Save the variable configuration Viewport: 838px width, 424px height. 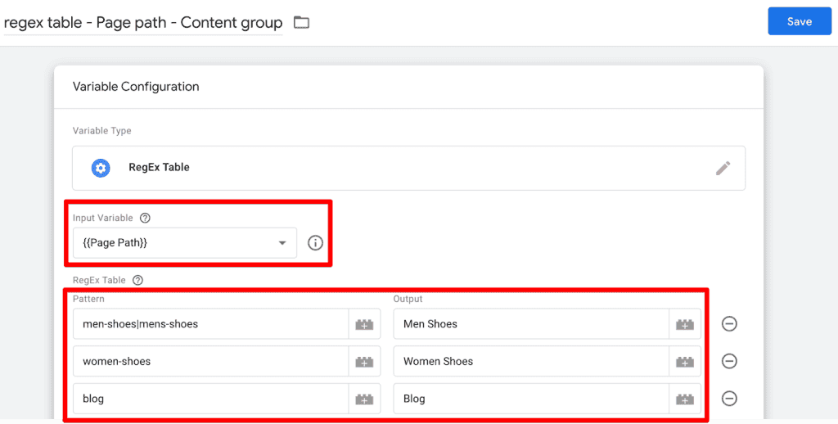pos(799,21)
